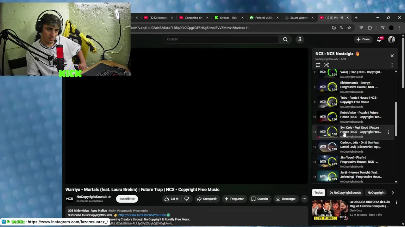This screenshot has width=405, height=227.
Task: Open menu for Luis Miguel video
Action: pyautogui.click(x=396, y=203)
